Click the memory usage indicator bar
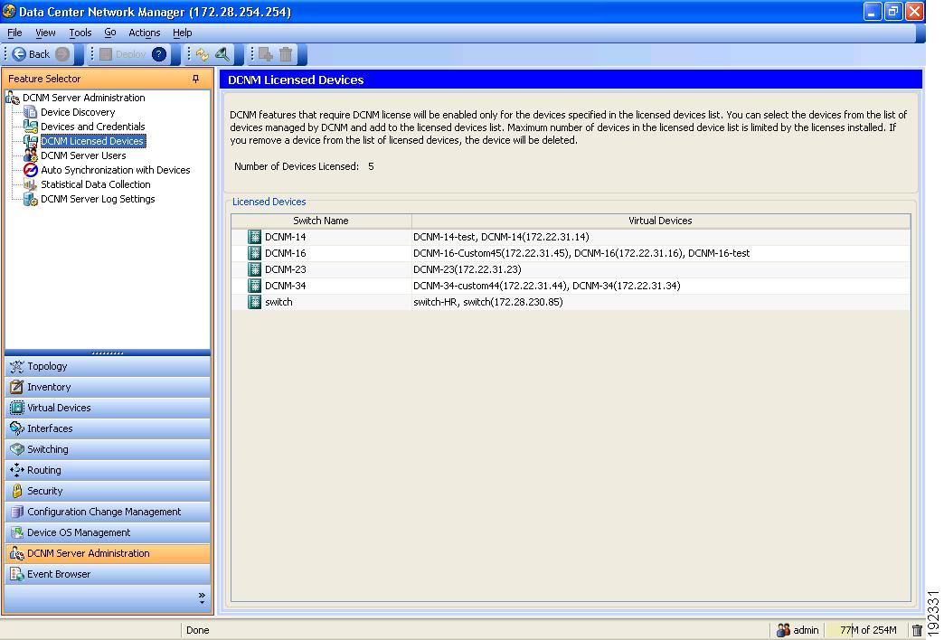 [x=867, y=630]
